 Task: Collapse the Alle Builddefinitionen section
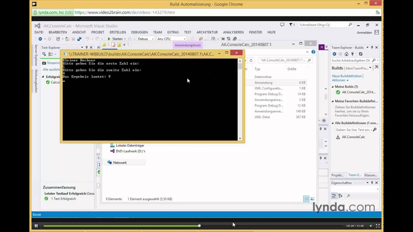tap(333, 123)
